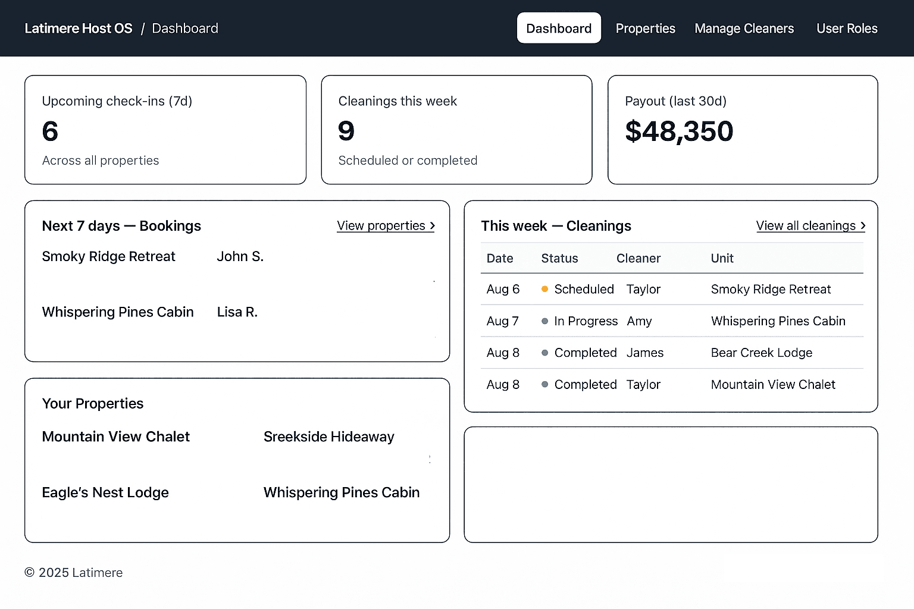Click guest name Lisa R.
This screenshot has width=914, height=609.
237,312
